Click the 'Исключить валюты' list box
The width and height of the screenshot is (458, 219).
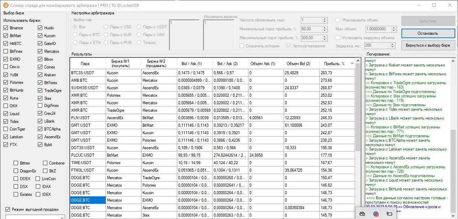[219, 34]
